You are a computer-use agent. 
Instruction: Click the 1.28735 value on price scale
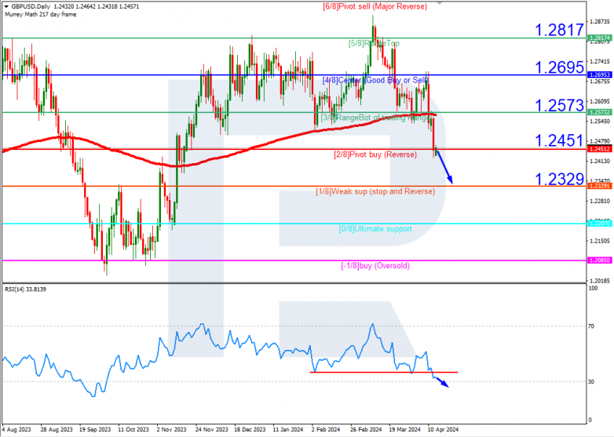point(600,21)
